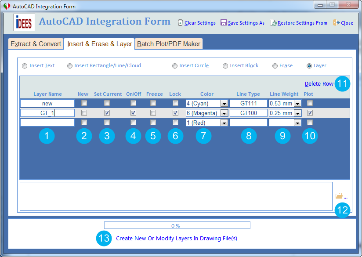Enable Set Current for layer "new"

(107, 103)
